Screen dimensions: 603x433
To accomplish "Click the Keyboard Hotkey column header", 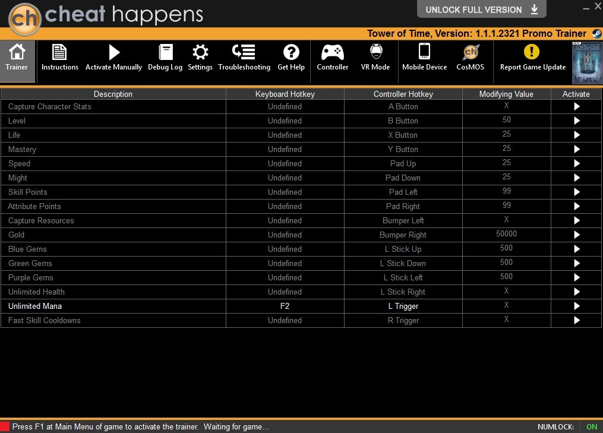I will pyautogui.click(x=285, y=94).
